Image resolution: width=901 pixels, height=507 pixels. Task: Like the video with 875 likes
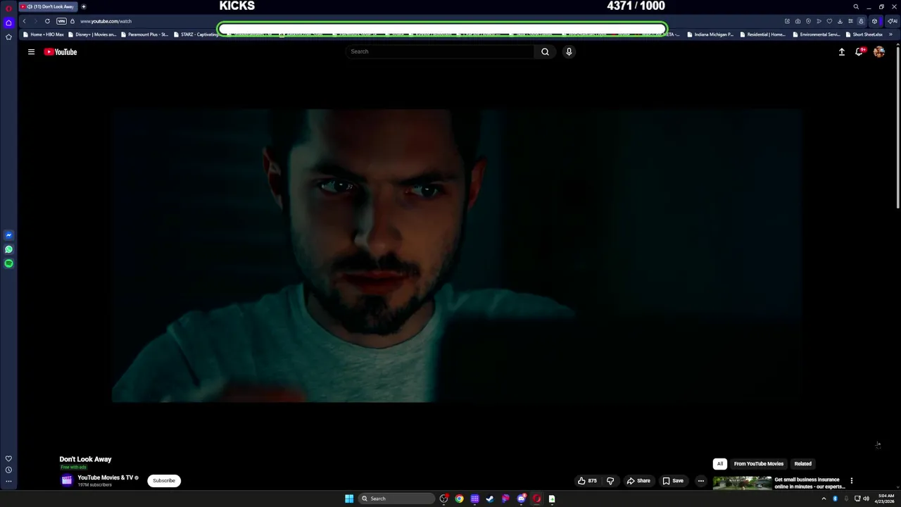coord(587,481)
